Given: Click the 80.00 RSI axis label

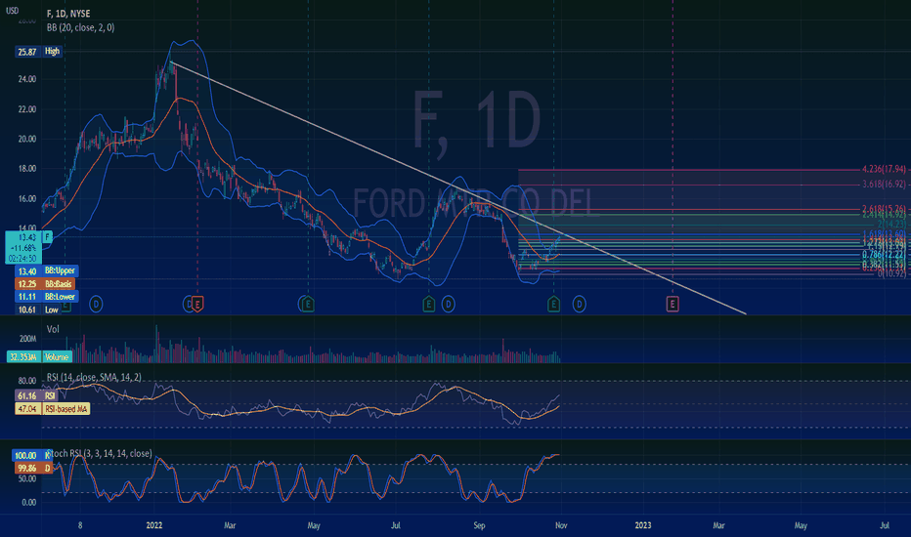Looking at the screenshot, I should tap(26, 381).
